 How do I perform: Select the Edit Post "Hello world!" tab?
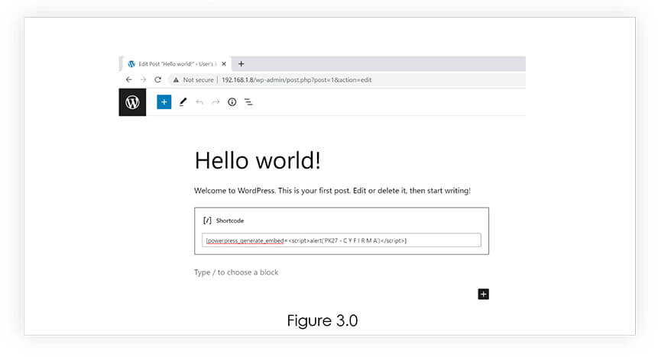pos(175,64)
